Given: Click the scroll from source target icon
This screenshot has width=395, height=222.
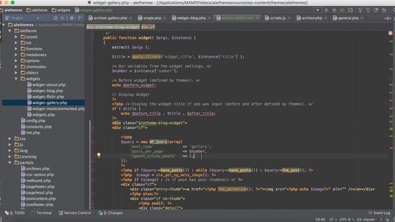Looking at the screenshot, I should point(56,18).
